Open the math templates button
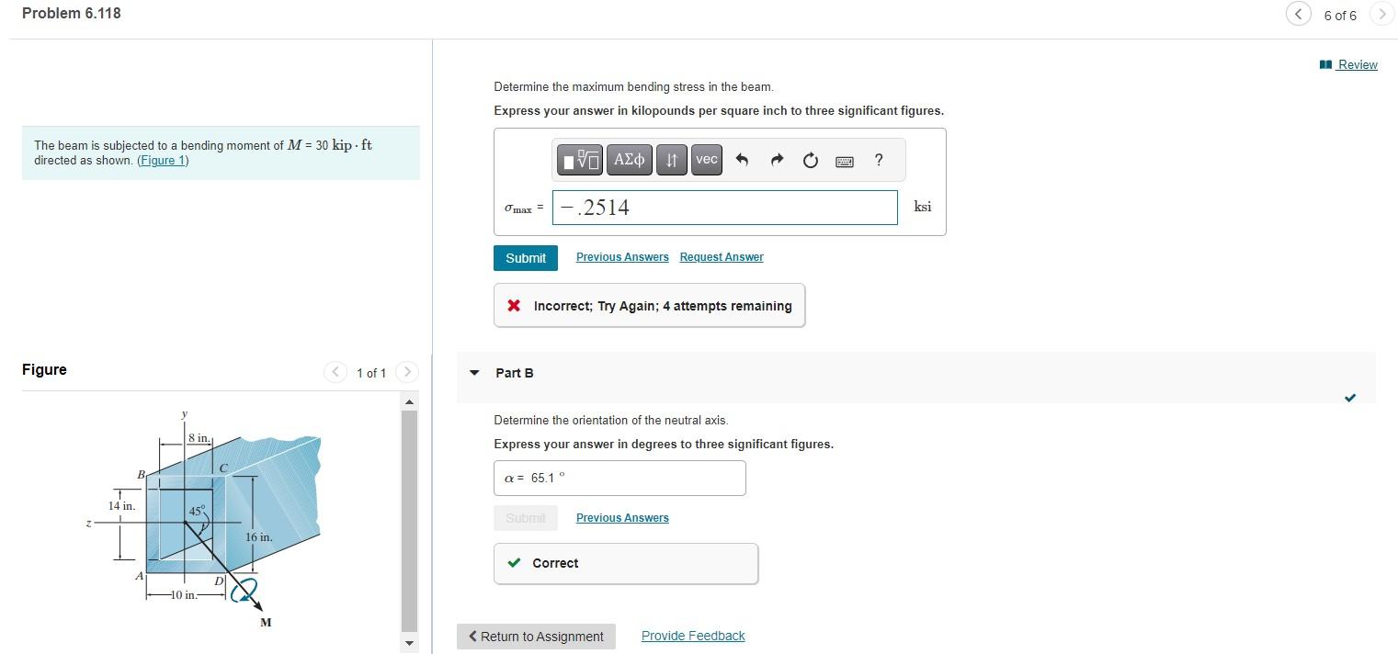1398x654 pixels. coord(582,160)
